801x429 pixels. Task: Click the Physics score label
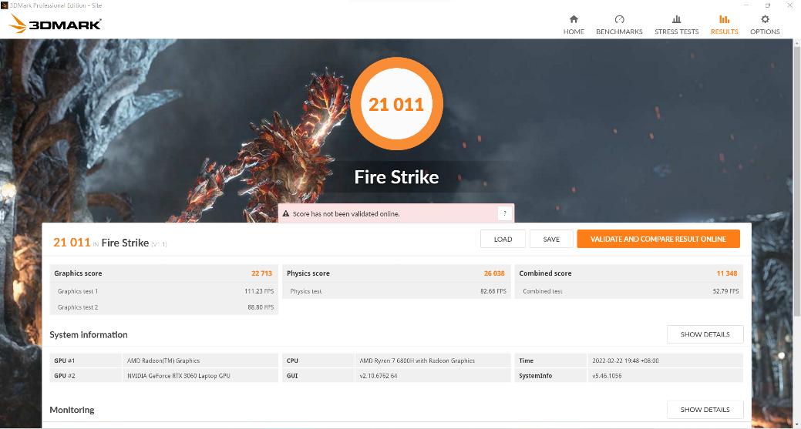coord(308,273)
